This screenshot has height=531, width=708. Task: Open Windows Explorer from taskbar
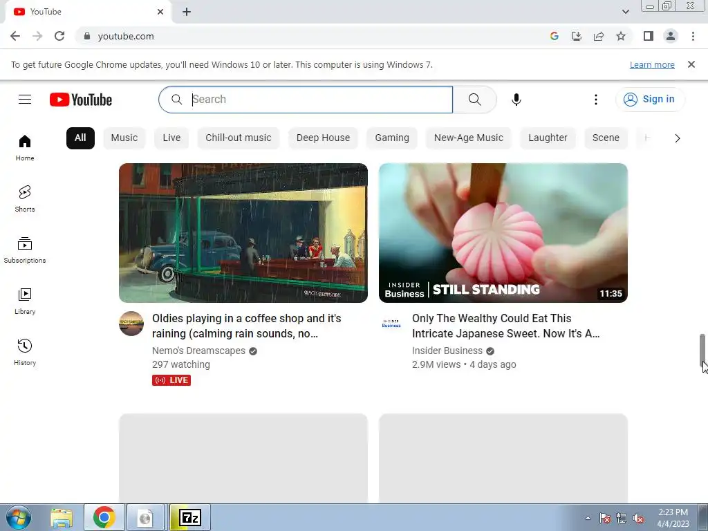[62, 518]
